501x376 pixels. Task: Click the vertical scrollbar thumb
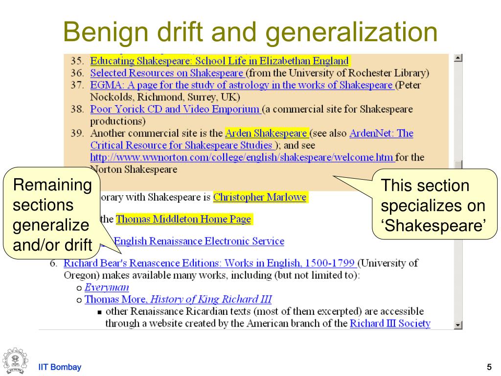pos(458,164)
